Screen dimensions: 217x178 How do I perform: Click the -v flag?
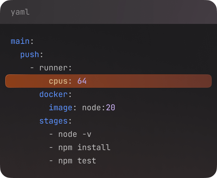coord(87,134)
